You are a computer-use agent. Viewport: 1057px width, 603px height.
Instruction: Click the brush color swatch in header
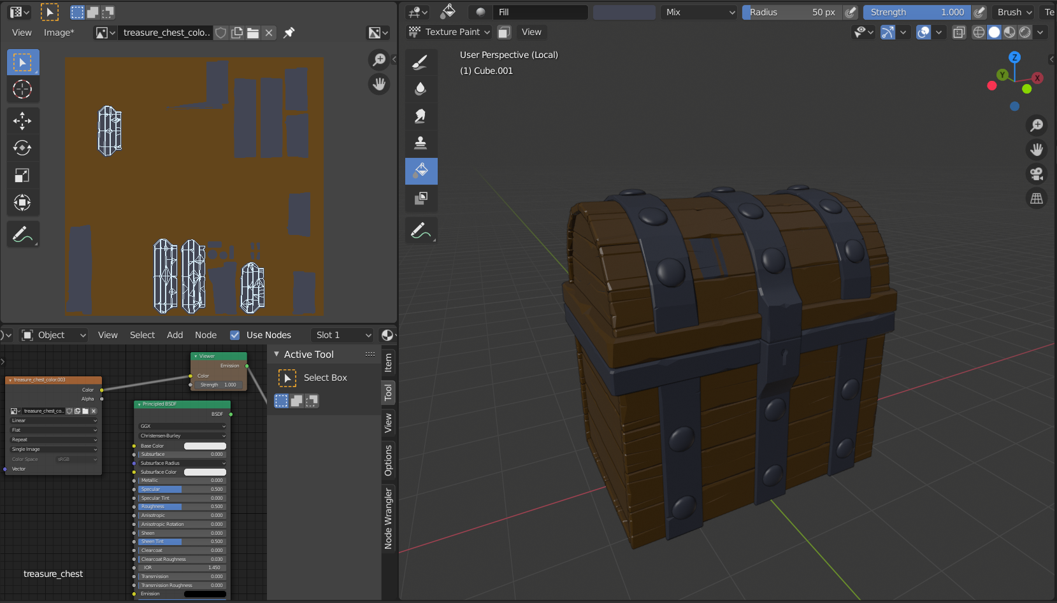[x=624, y=12]
